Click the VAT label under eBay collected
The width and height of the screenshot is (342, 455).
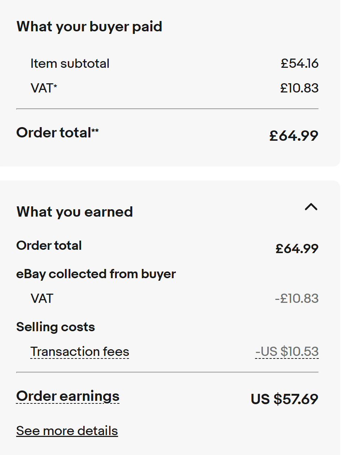[x=42, y=298]
